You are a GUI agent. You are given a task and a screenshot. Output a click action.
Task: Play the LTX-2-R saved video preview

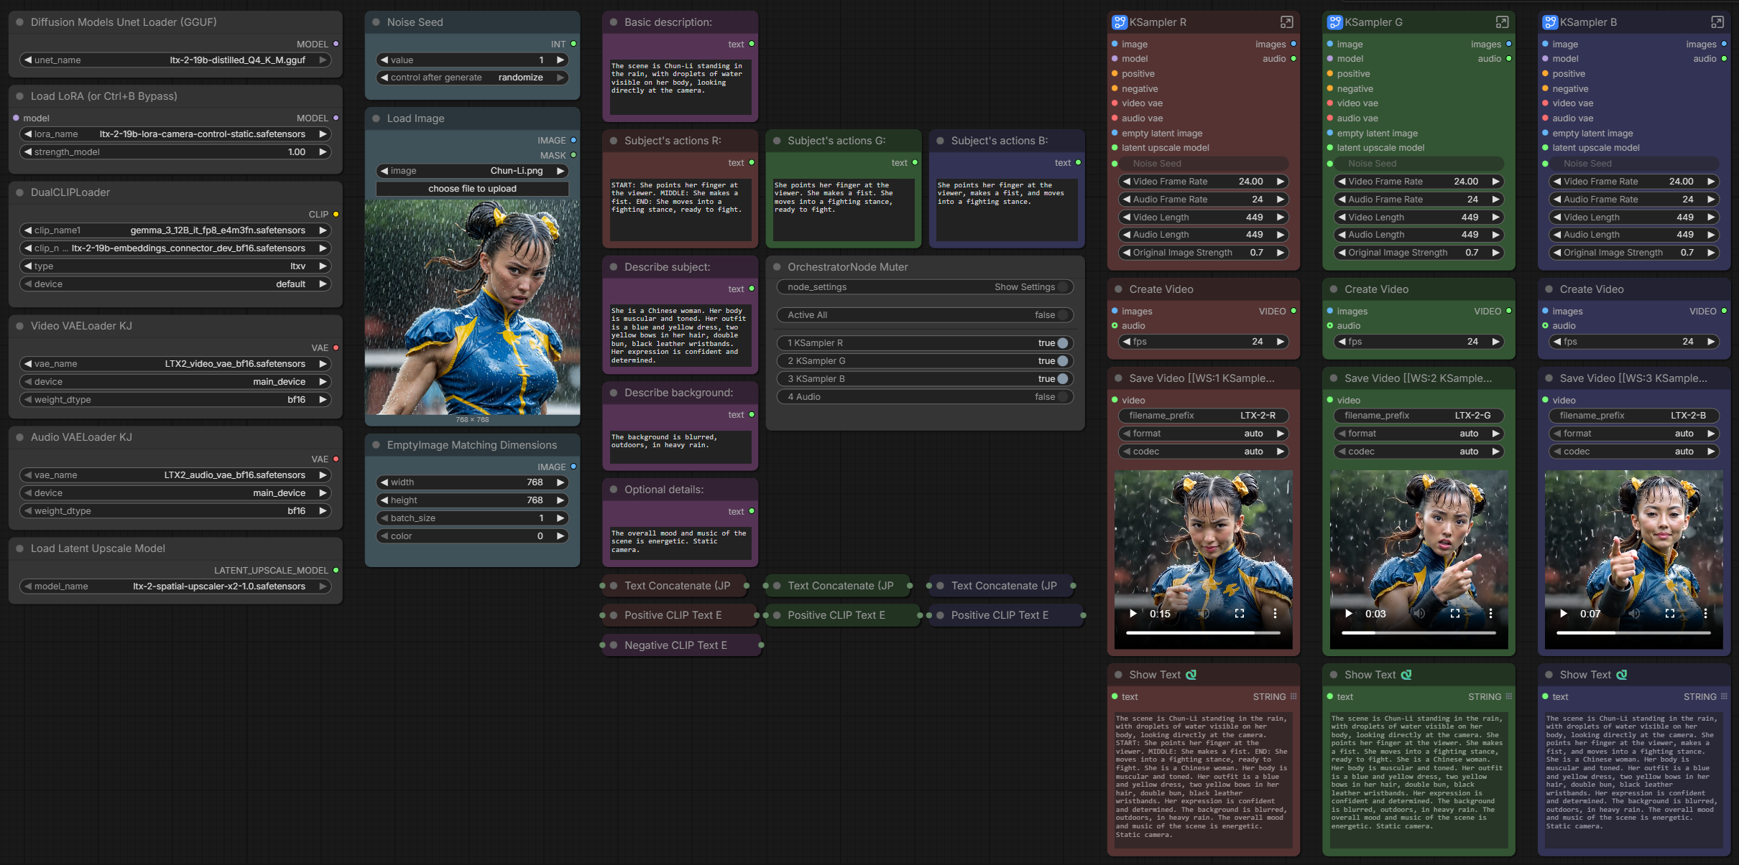click(1133, 614)
